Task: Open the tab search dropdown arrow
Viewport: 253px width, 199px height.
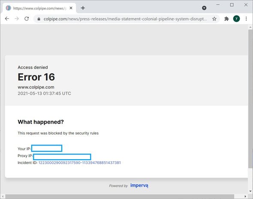Action: coord(204,8)
